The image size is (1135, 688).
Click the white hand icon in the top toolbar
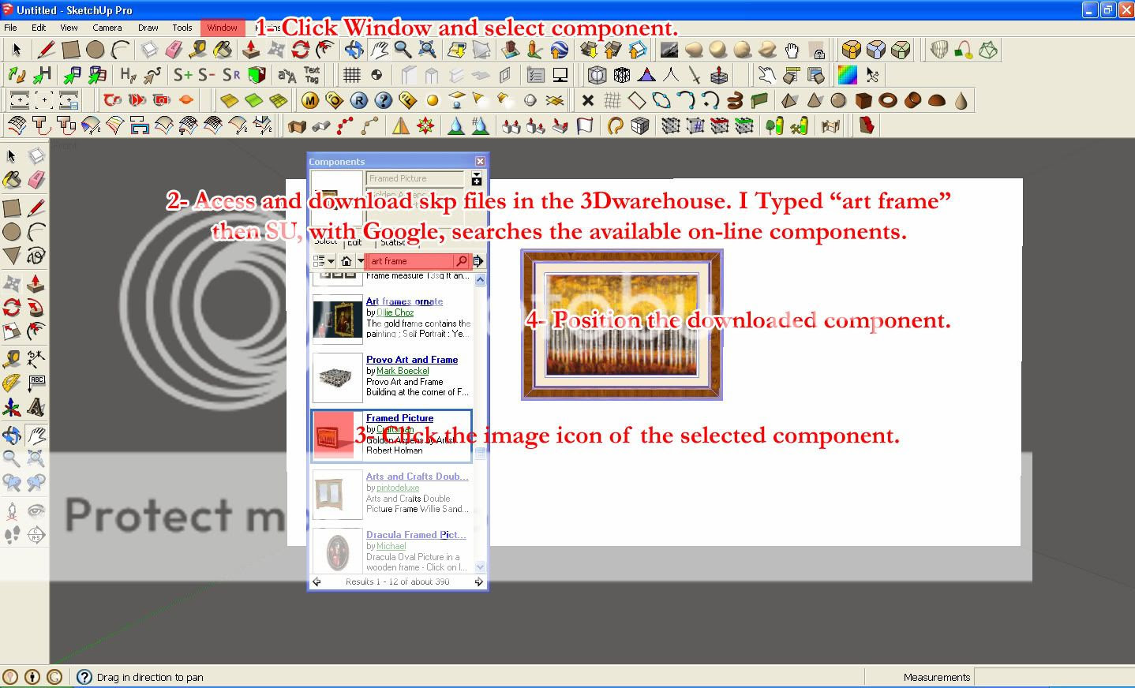792,50
